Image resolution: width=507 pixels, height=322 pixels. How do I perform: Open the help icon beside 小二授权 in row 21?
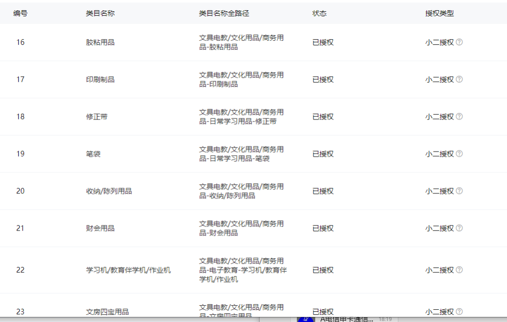[459, 228]
